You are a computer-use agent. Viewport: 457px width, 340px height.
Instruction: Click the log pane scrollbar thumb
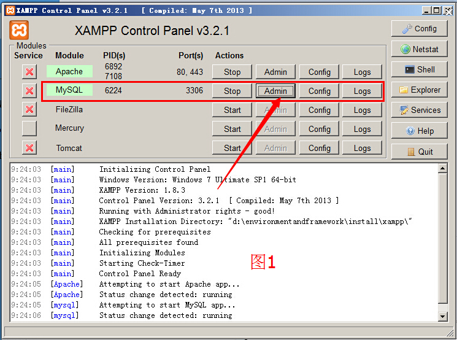(442, 238)
